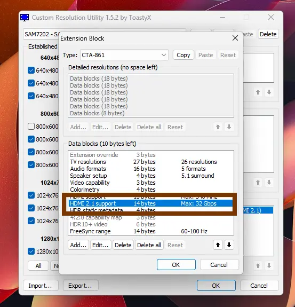Uncheck the 1280x10 resolution checkbox
Viewport: 295px width, 307px height.
[31, 251]
